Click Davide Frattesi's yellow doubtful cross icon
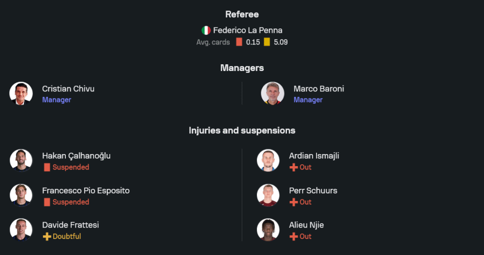The width and height of the screenshot is (484, 255). tap(47, 237)
